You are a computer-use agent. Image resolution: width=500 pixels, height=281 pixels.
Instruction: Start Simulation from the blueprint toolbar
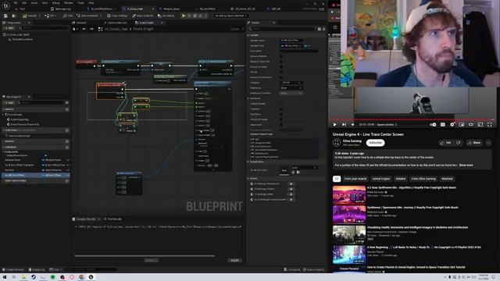point(166,16)
